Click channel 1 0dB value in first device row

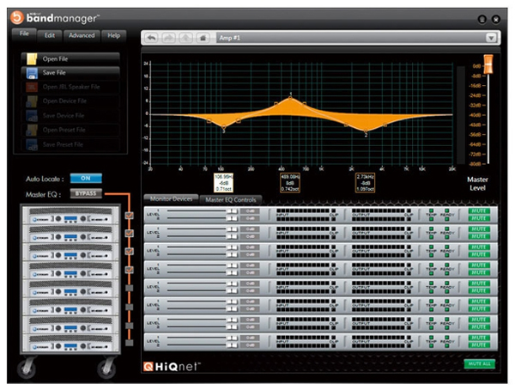[x=250, y=211]
